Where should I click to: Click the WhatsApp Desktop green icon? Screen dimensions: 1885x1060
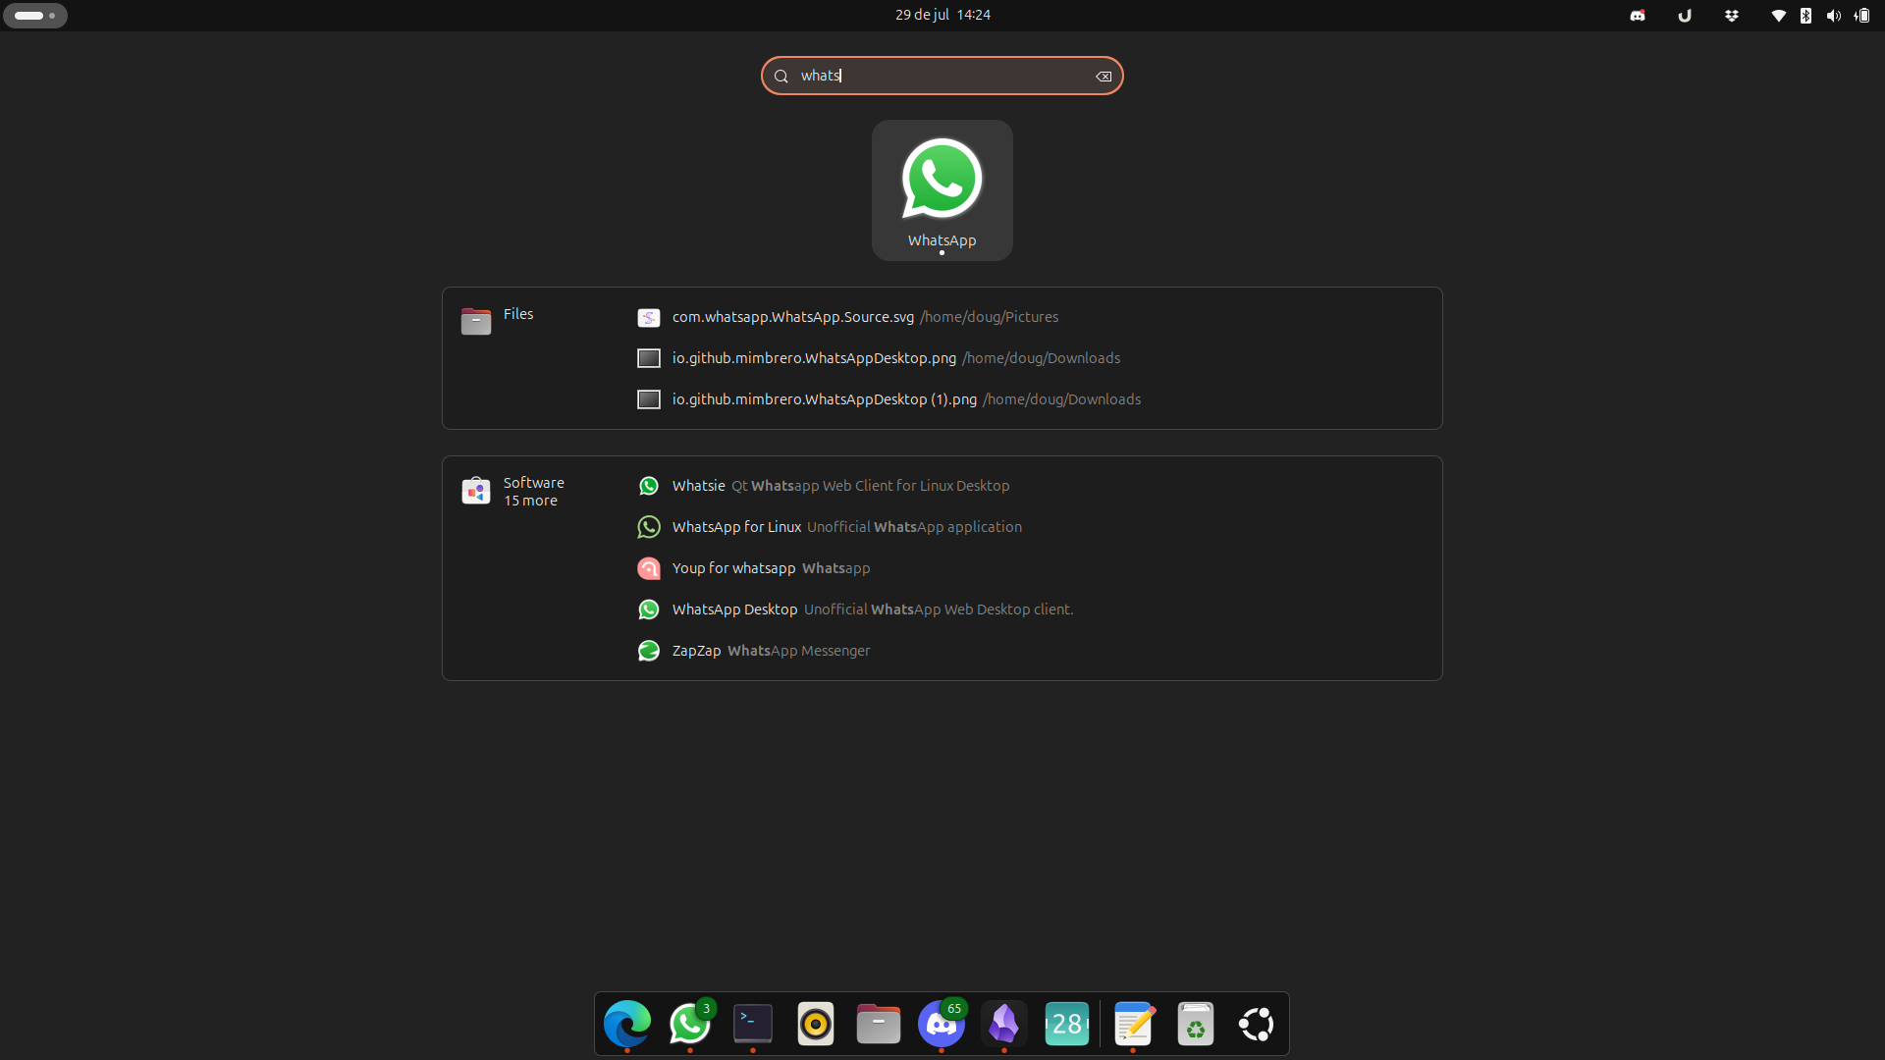click(649, 609)
